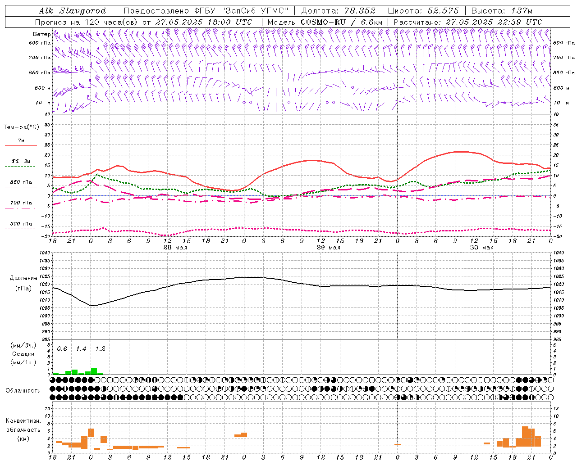Click the 10 м wind level label on left
577x461 pixels.
point(43,103)
